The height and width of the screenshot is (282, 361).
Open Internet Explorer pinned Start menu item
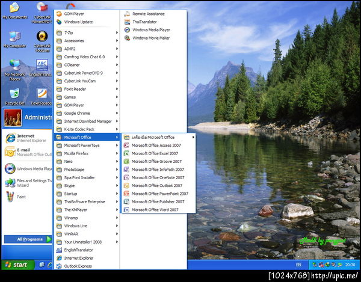pyautogui.click(x=27, y=138)
